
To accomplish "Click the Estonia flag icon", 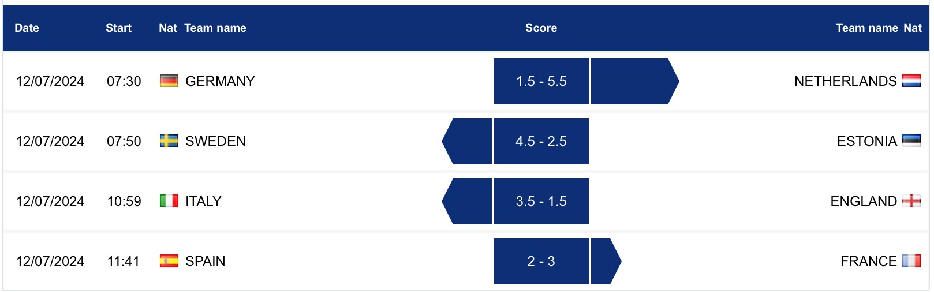I will [911, 141].
